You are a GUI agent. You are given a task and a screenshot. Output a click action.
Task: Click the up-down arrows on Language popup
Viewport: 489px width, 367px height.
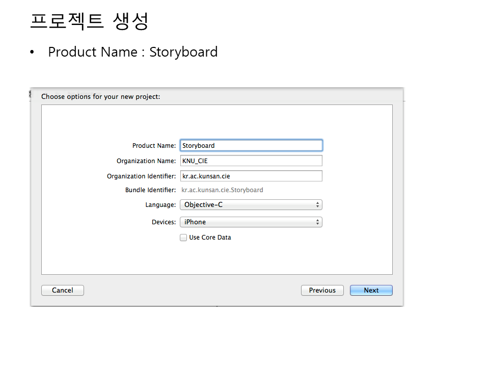(317, 205)
